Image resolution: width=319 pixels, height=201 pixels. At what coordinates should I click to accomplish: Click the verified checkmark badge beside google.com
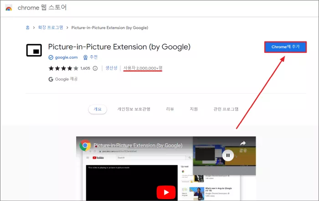pyautogui.click(x=51, y=57)
